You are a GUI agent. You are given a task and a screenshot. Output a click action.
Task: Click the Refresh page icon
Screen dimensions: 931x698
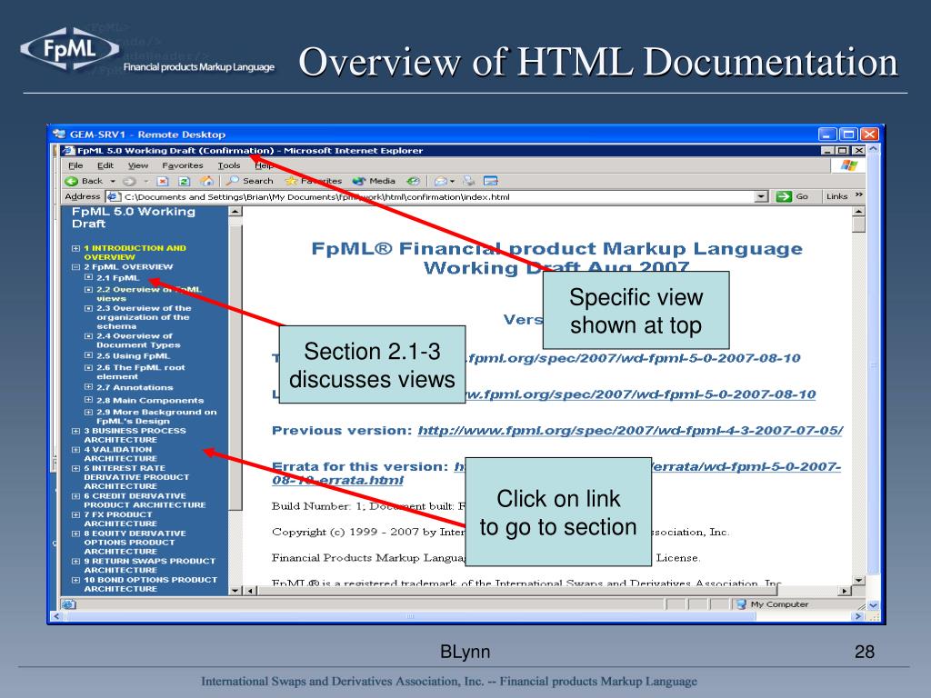pos(184,181)
